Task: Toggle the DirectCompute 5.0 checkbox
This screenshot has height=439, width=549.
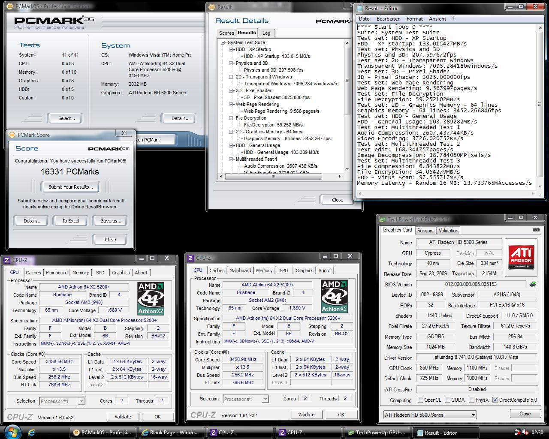Action: click(x=495, y=400)
